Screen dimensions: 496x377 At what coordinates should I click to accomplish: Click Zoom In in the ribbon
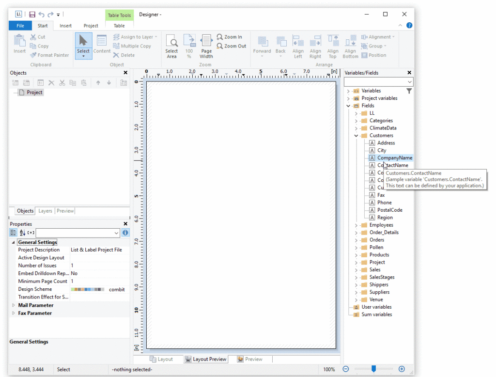(230, 37)
